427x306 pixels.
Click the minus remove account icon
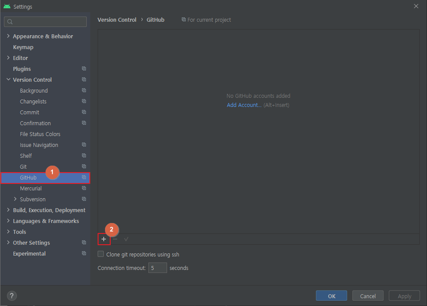pyautogui.click(x=115, y=239)
